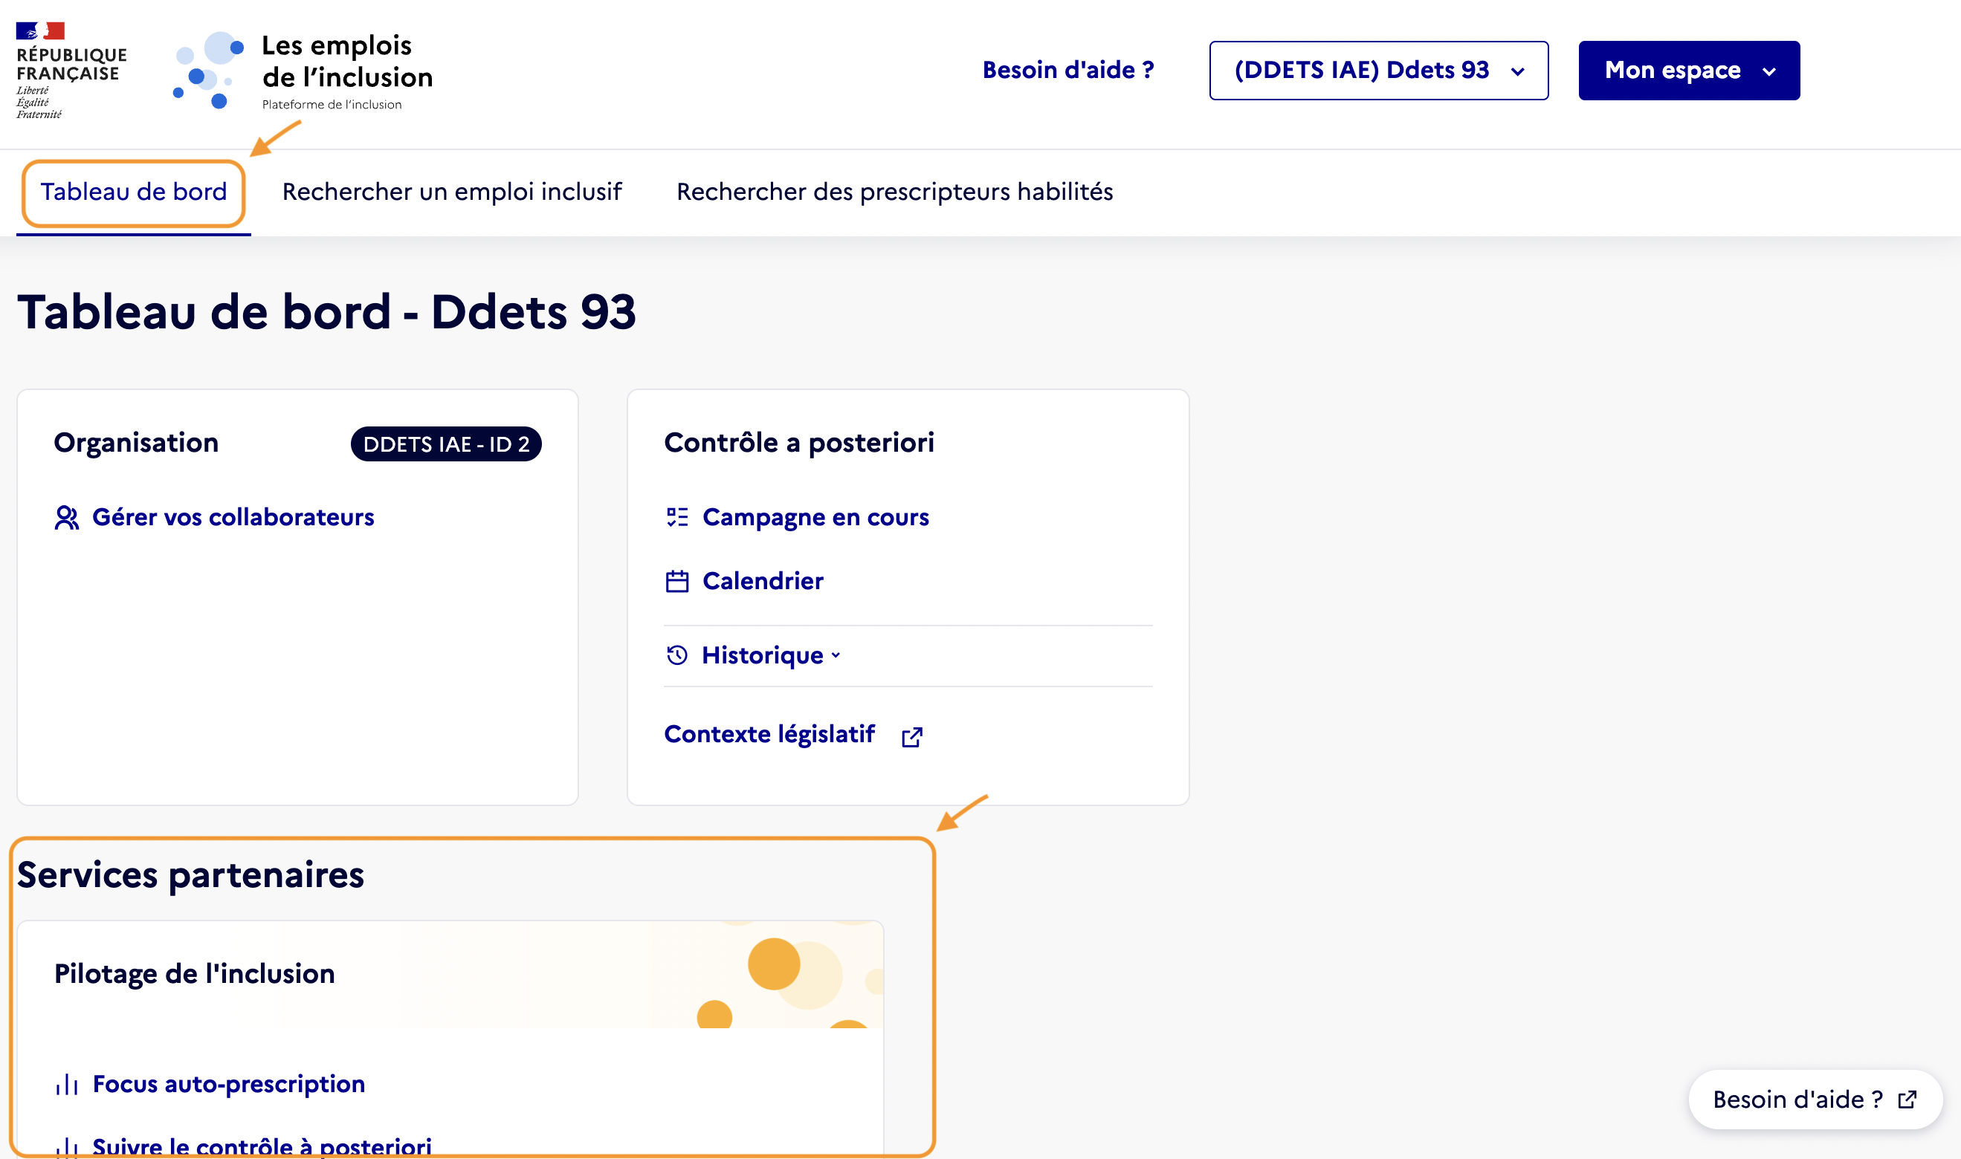1961x1159 pixels.
Task: Select the Gérer vos collaborateurs people icon
Action: pos(66,517)
